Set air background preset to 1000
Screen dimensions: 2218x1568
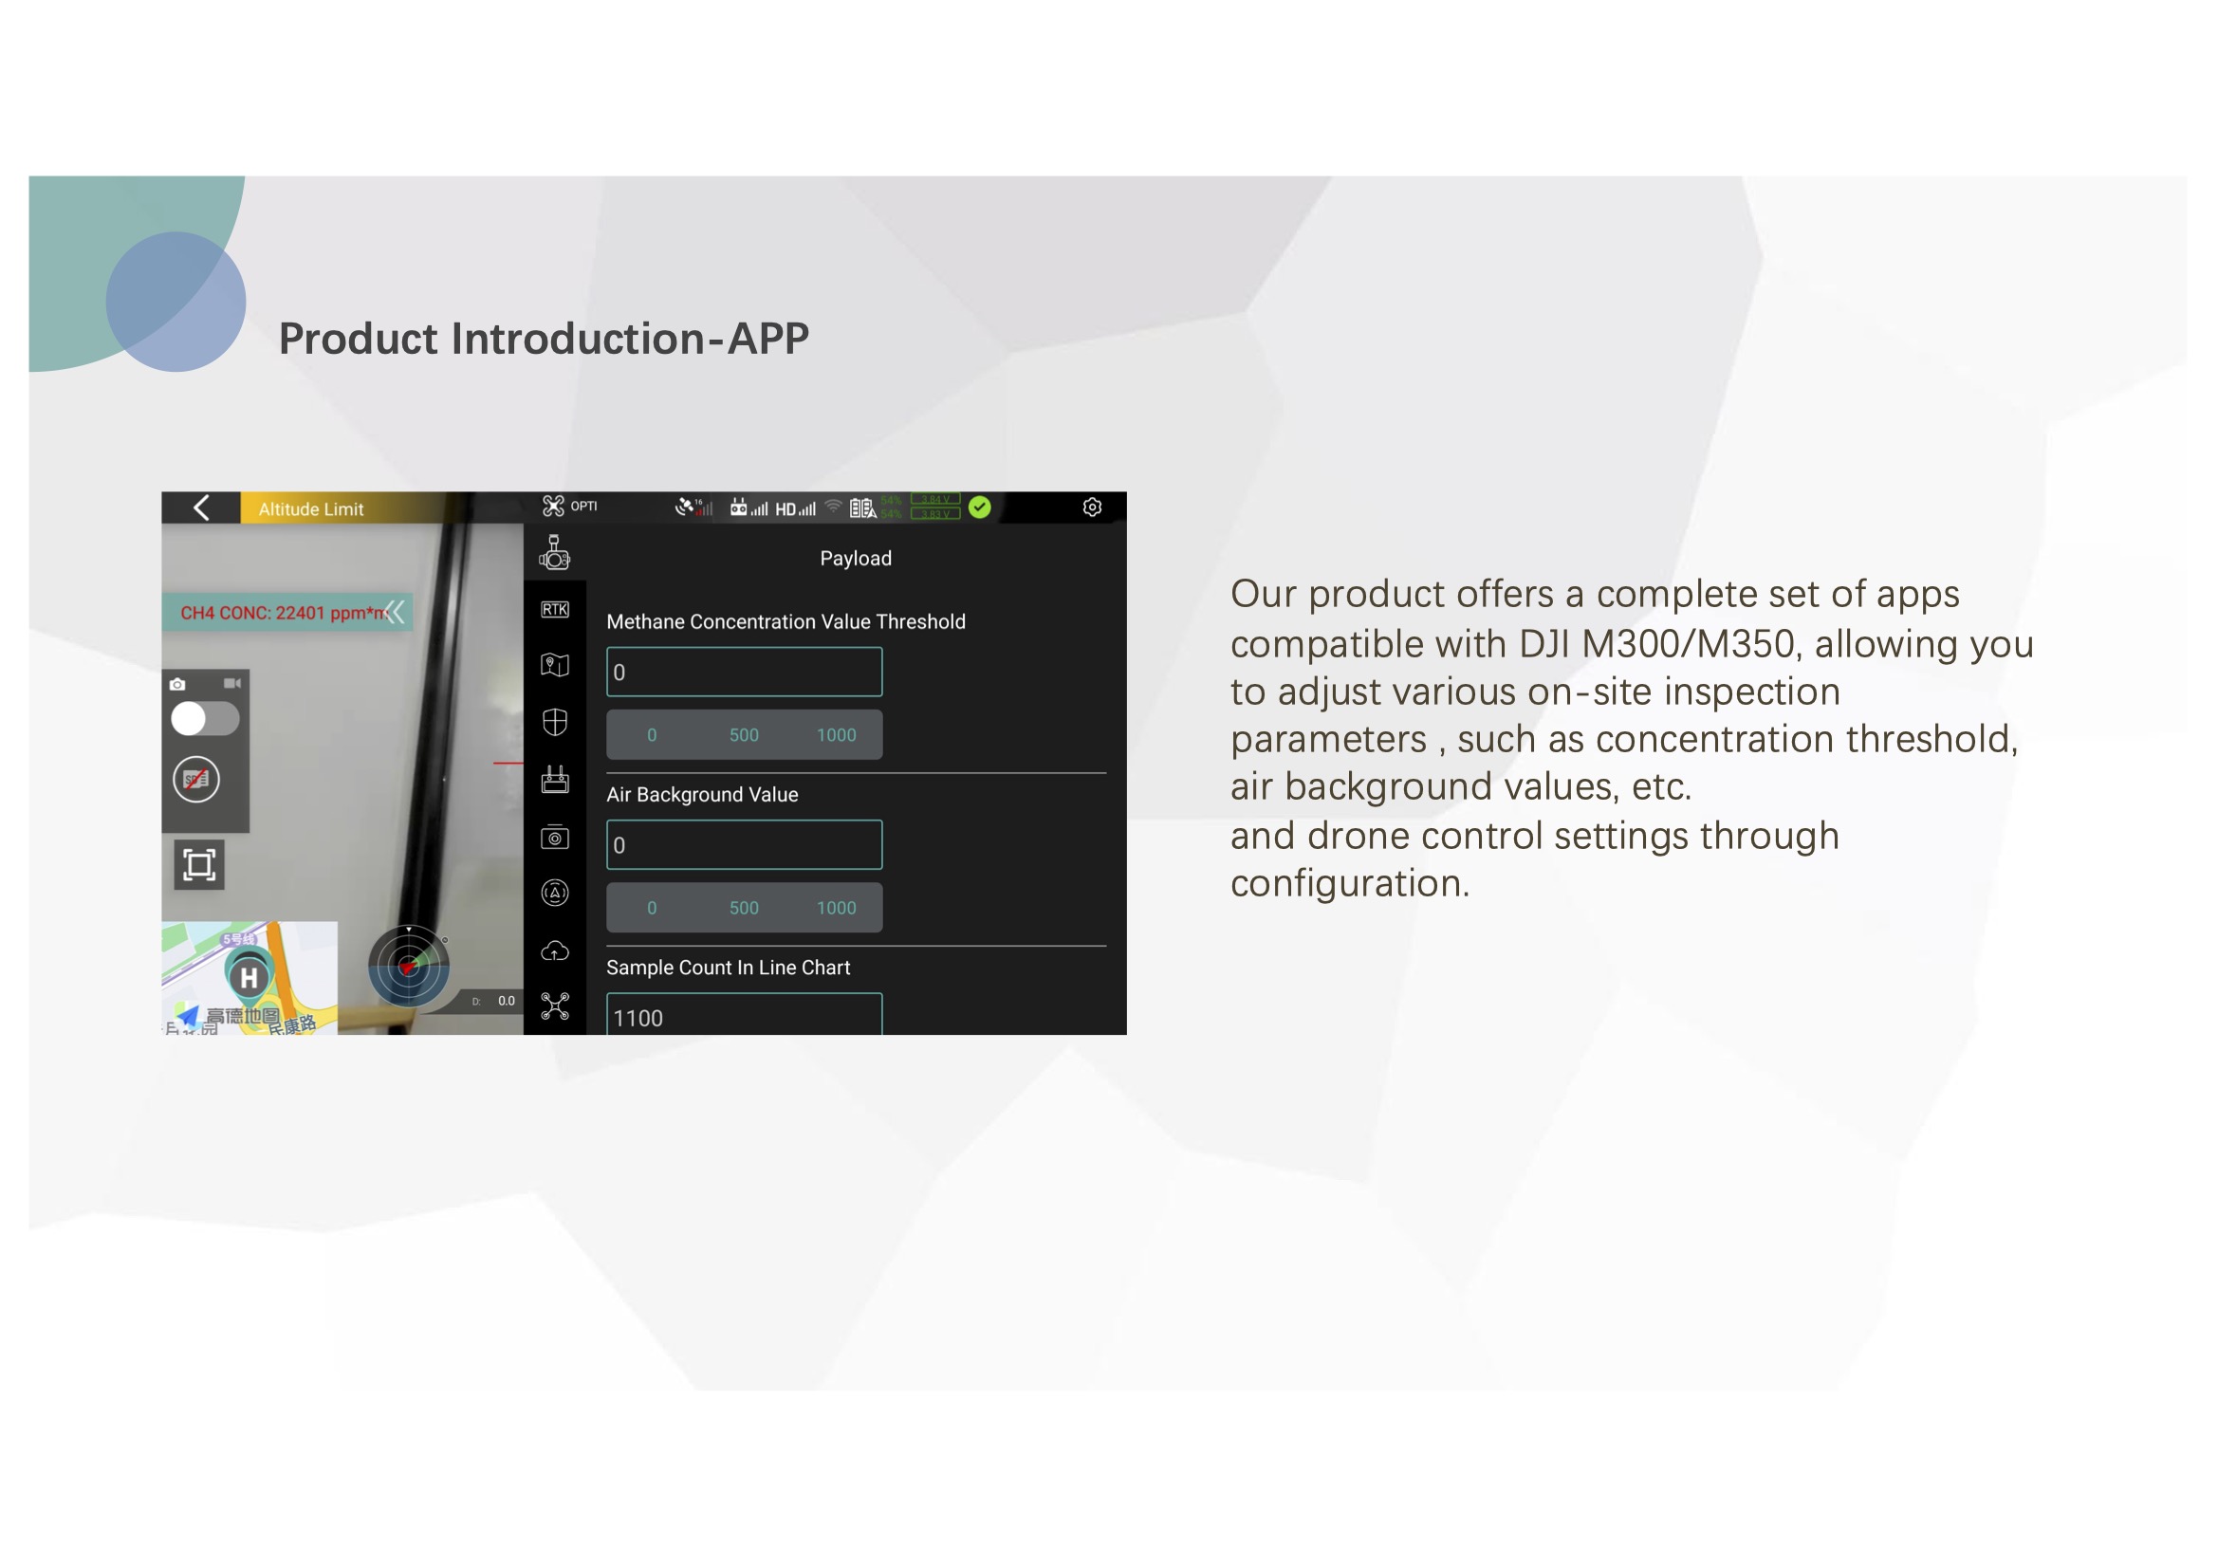click(x=836, y=908)
